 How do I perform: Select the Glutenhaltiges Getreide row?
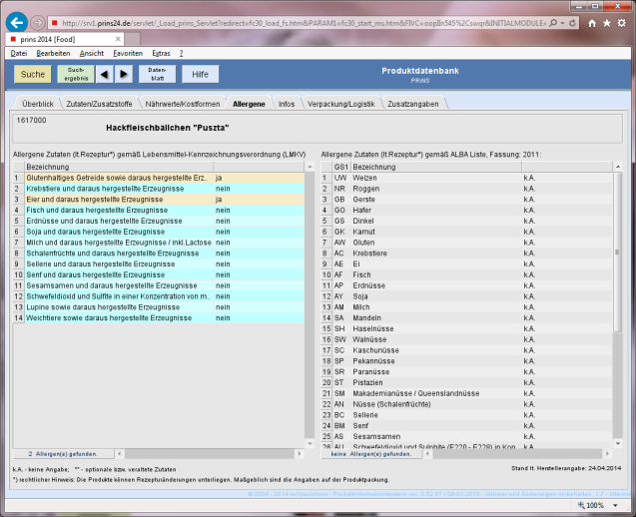click(116, 178)
